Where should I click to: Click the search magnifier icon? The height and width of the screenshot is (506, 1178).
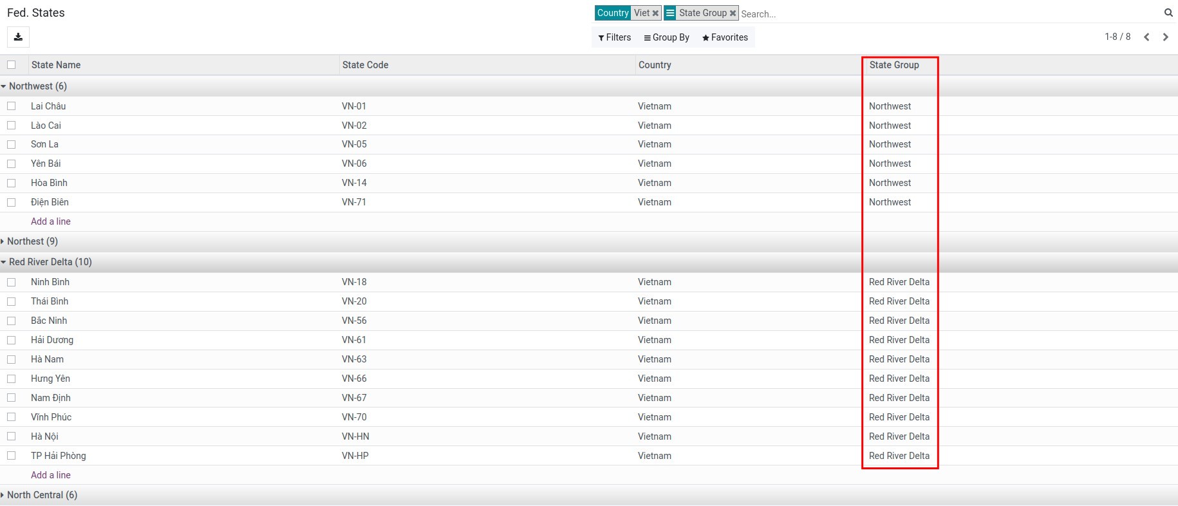tap(1168, 13)
